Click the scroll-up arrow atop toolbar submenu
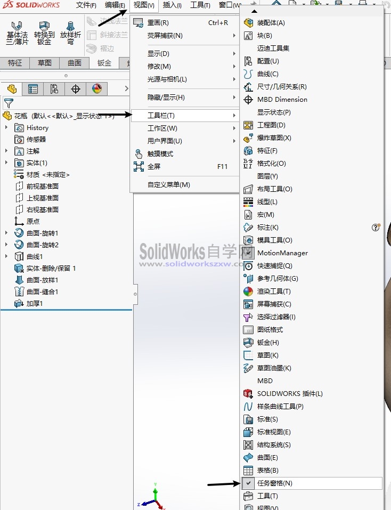This screenshot has width=391, height=510. [255, 11]
